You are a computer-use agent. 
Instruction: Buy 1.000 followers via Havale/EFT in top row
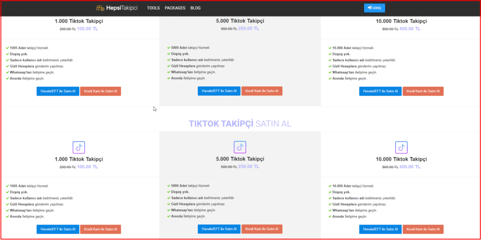click(x=58, y=91)
